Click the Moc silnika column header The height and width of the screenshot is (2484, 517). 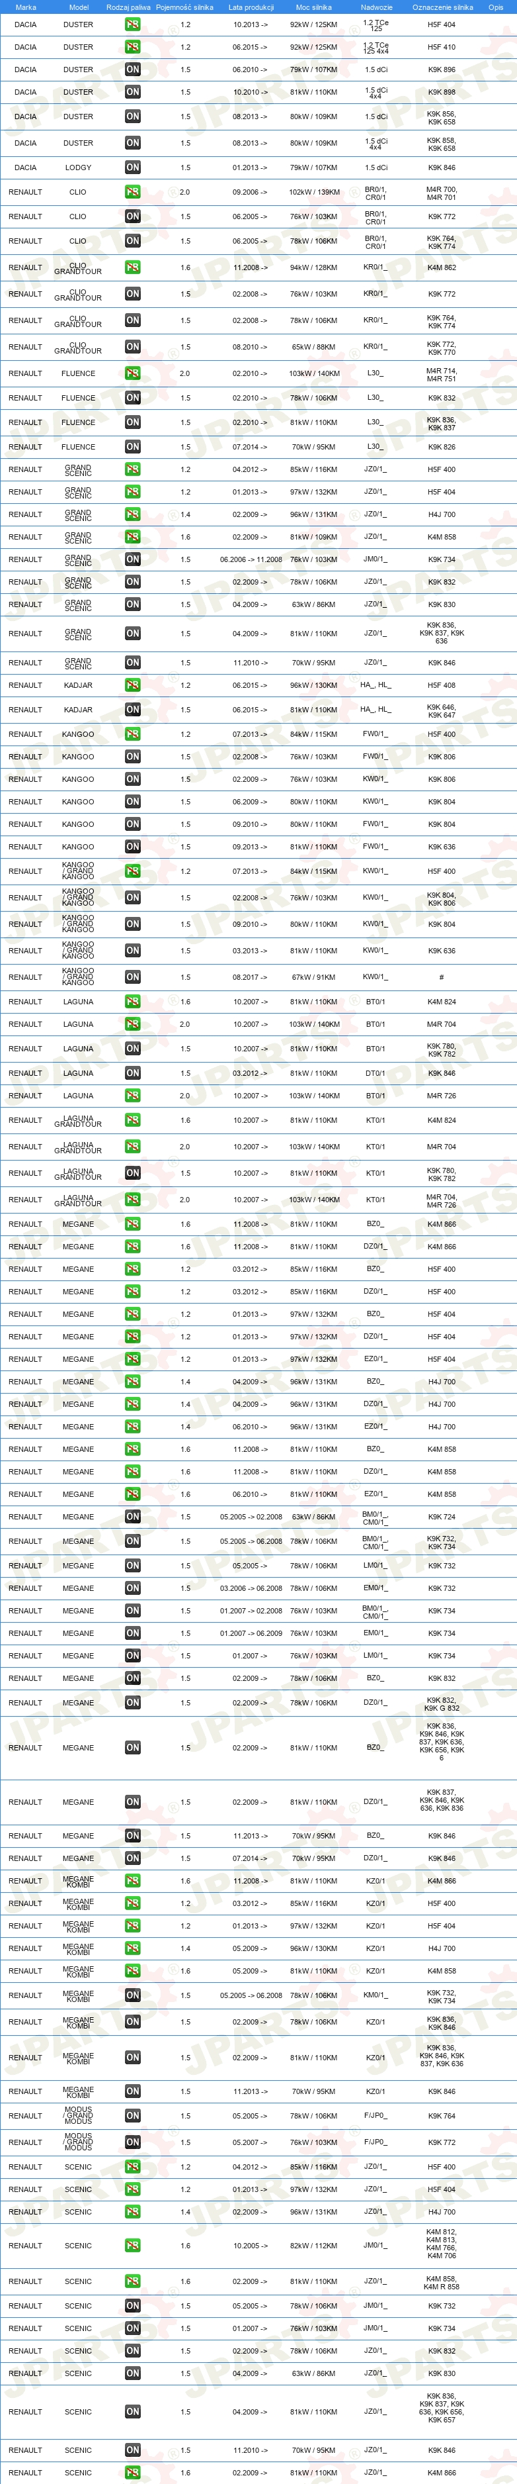(314, 7)
